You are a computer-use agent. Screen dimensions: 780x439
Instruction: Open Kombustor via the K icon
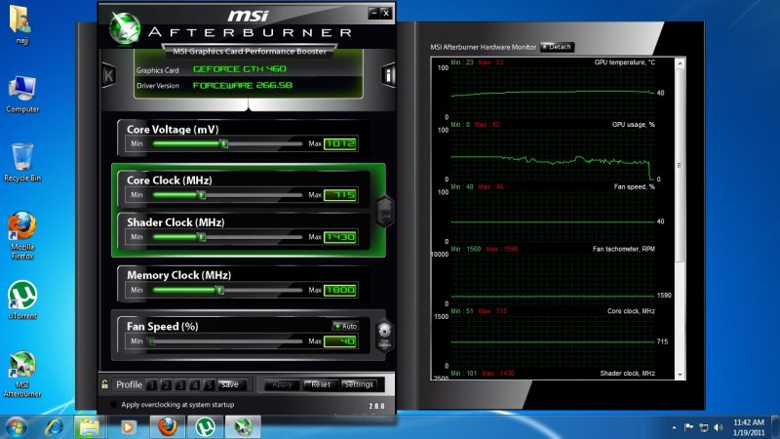[108, 75]
